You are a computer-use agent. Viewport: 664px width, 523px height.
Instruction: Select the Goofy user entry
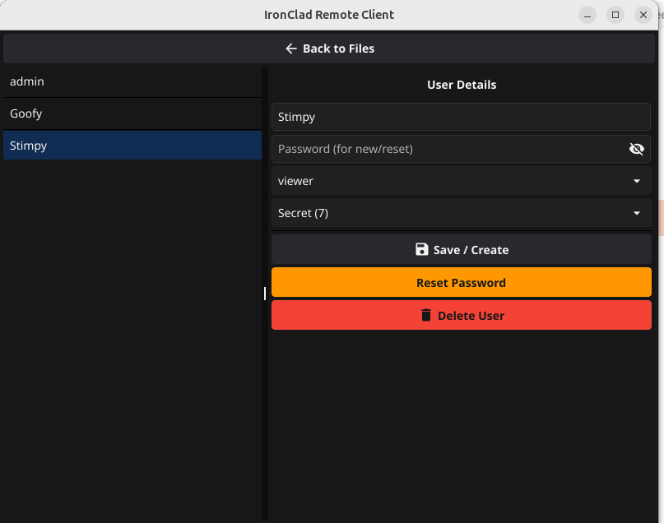132,113
